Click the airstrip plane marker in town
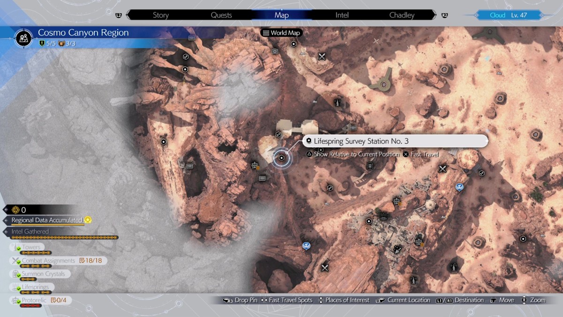 (398, 249)
